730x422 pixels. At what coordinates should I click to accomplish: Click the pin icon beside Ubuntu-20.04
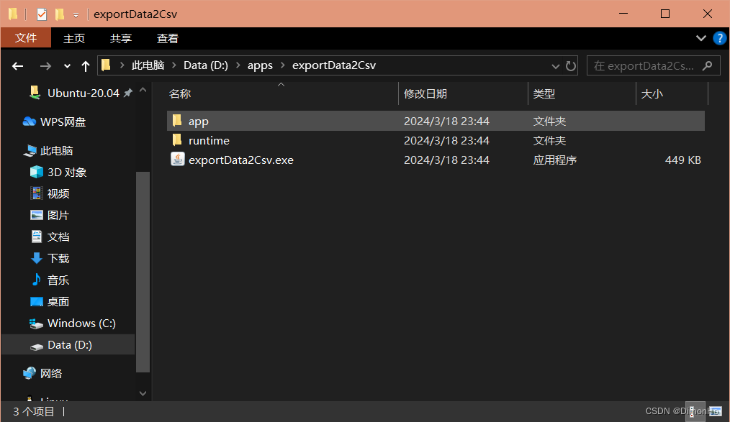127,93
